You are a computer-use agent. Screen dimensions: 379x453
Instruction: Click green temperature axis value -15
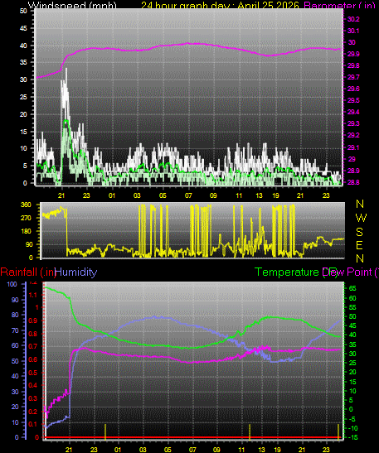click(x=354, y=437)
